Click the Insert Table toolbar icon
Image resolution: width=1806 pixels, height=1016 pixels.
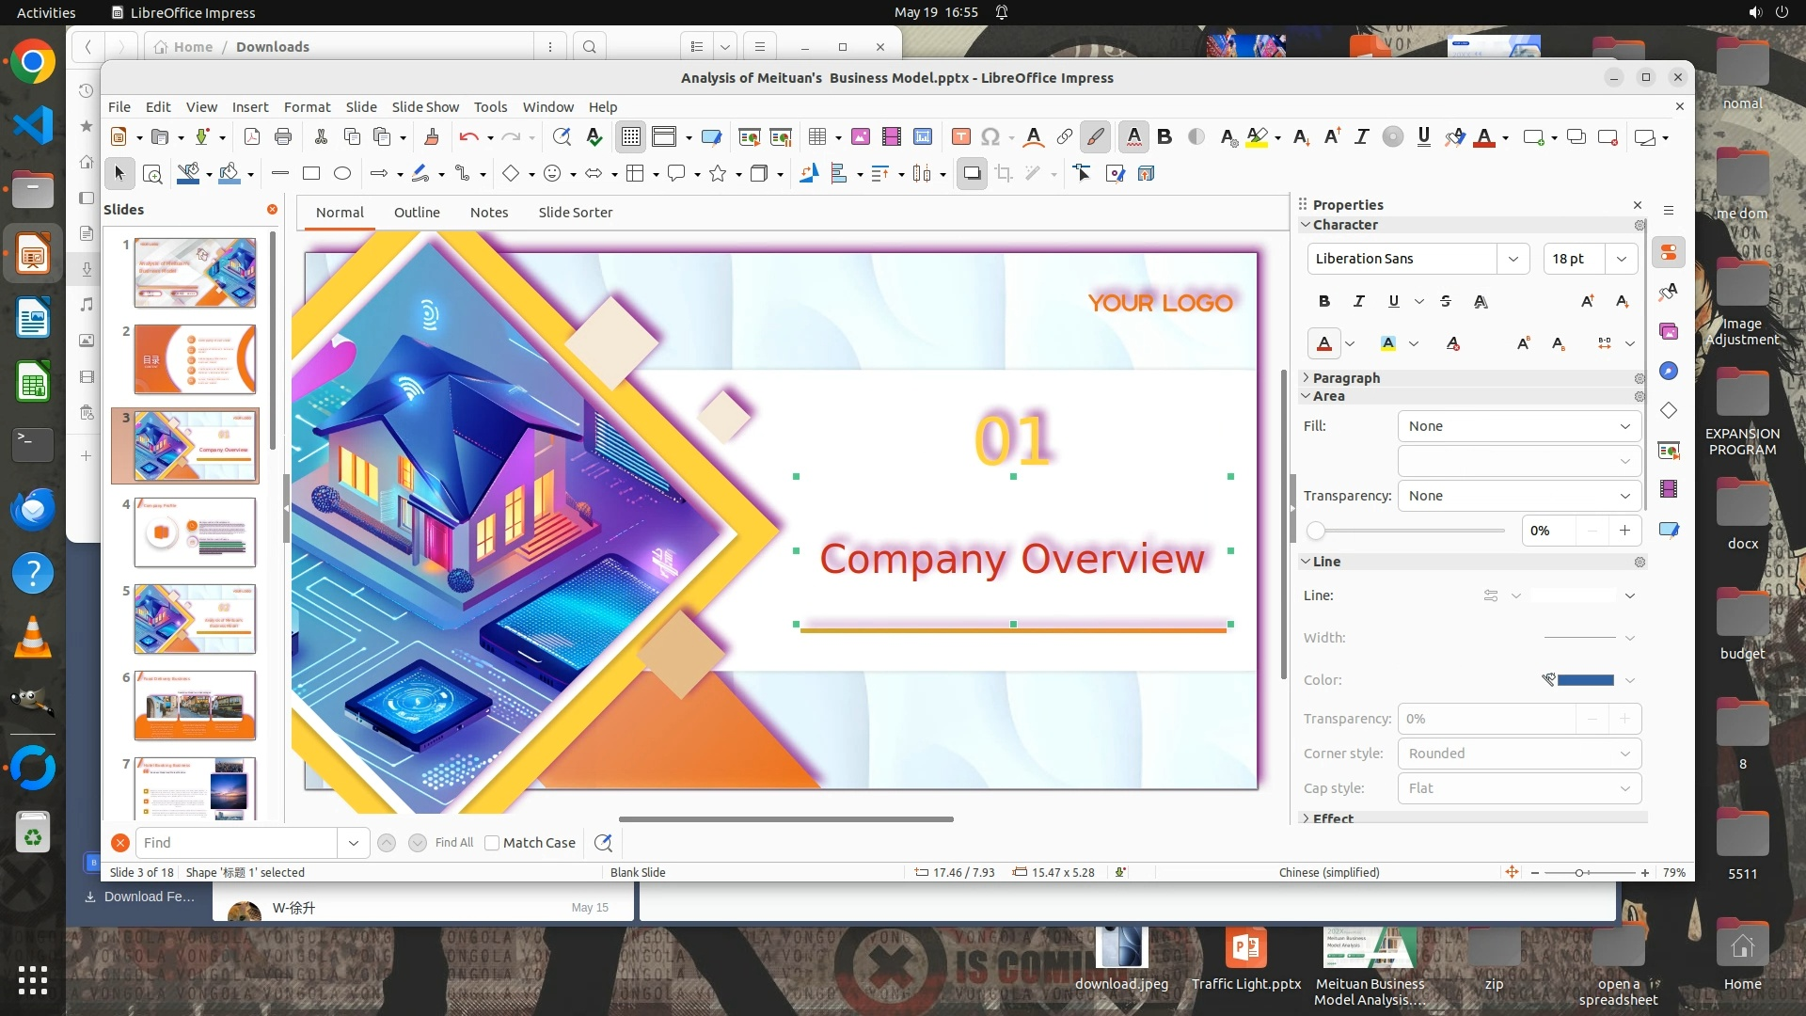click(816, 137)
